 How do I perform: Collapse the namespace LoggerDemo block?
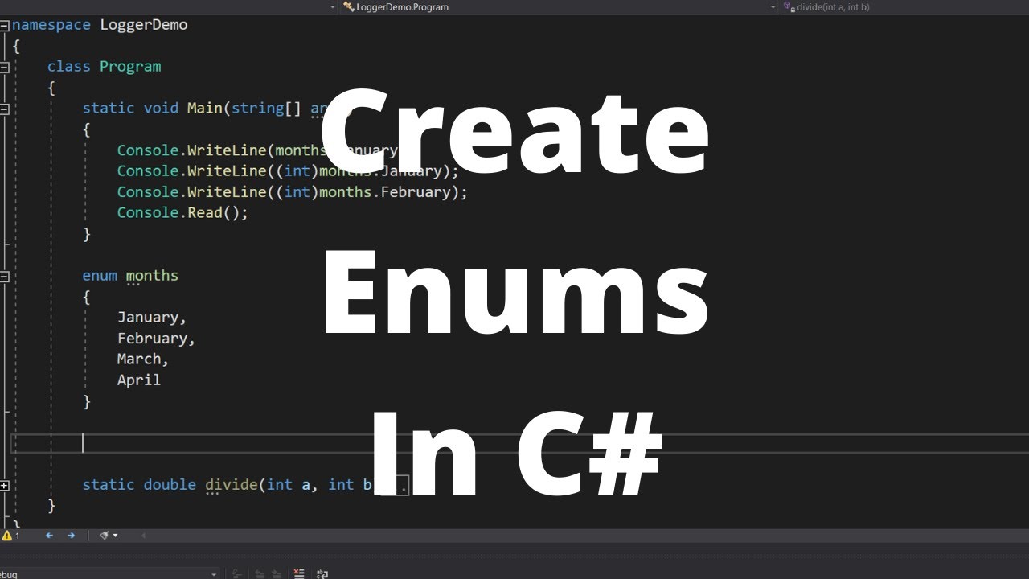click(x=4, y=25)
